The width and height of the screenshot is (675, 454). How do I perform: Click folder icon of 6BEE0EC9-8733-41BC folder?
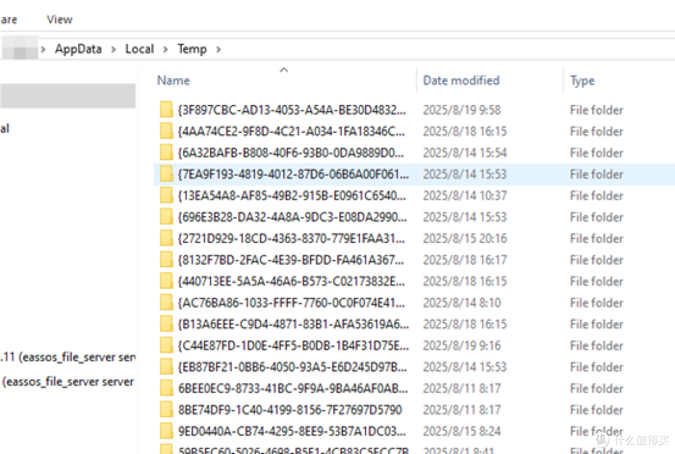pos(166,388)
